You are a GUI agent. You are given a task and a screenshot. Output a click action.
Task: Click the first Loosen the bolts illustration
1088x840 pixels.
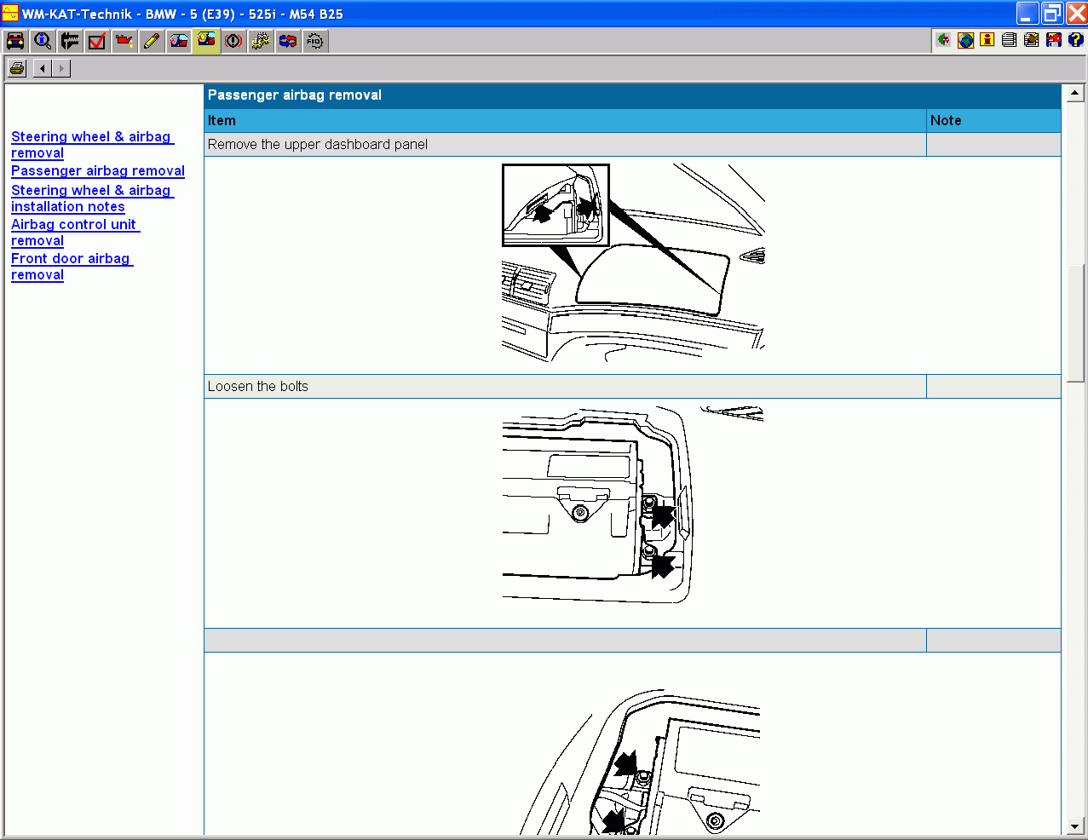[633, 505]
